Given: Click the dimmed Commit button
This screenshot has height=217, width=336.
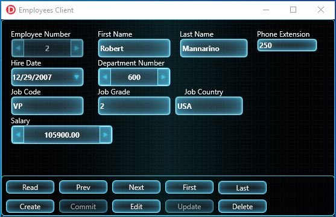Looking at the screenshot, I should 83,206.
